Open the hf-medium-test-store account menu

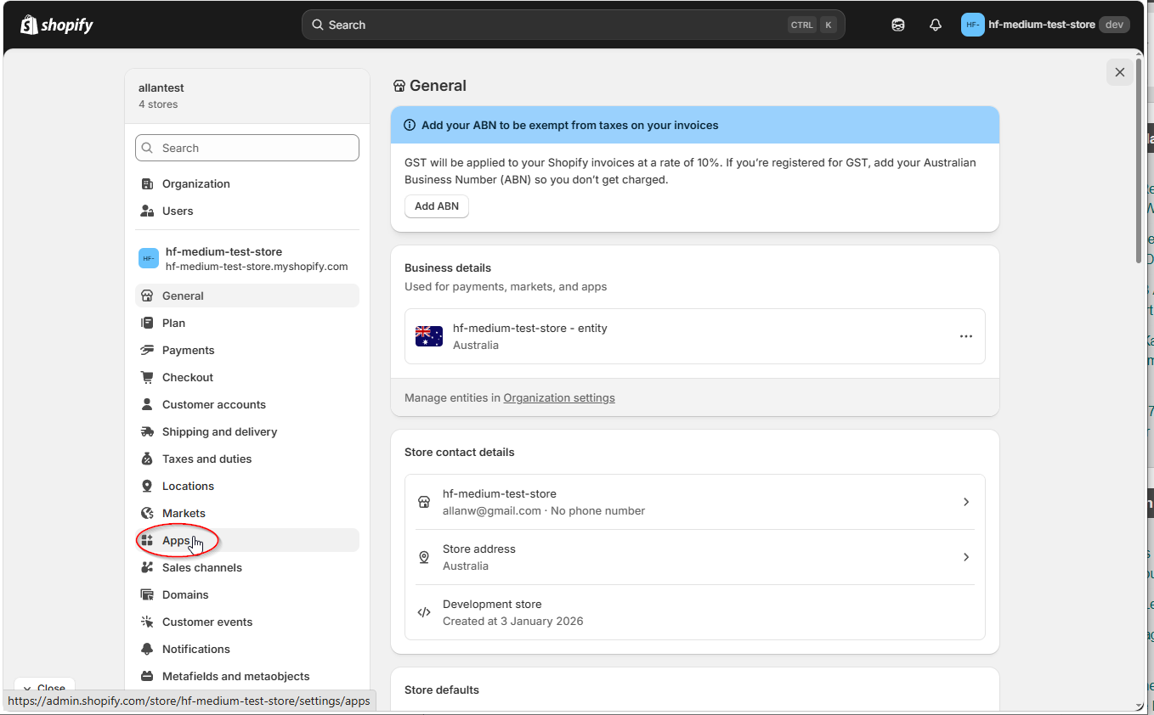[1044, 25]
